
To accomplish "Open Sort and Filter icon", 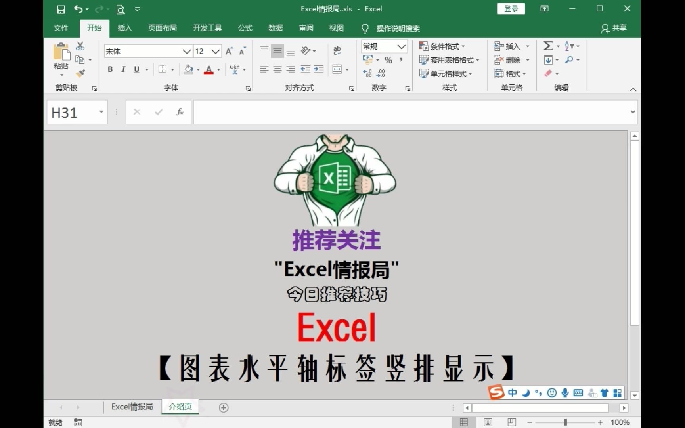I will pyautogui.click(x=569, y=46).
